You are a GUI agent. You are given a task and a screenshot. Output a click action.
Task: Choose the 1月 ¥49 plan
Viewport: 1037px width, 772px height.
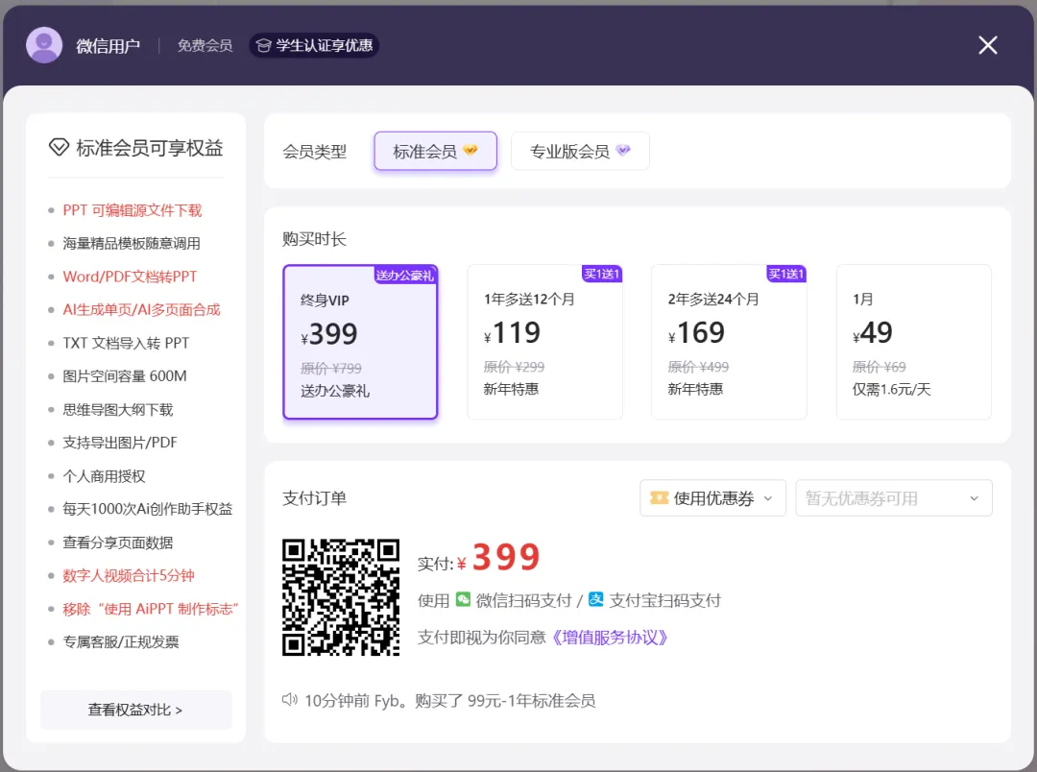coord(914,342)
